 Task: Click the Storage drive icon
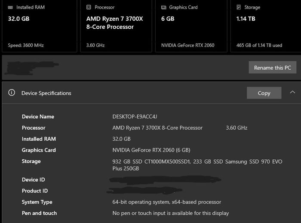pyautogui.click(x=239, y=7)
